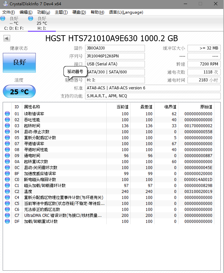Click status orb for C5 当前等待中扇区数
This screenshot has width=224, height=273.
click(7, 204)
